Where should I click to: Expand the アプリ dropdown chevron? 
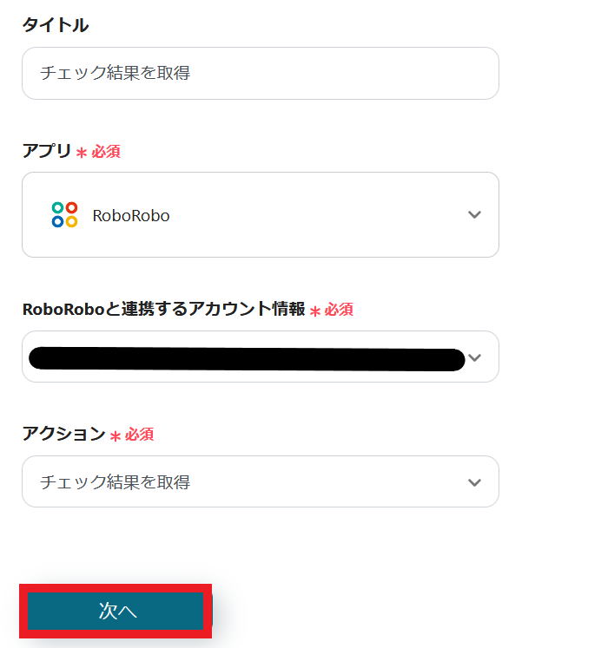click(x=474, y=215)
